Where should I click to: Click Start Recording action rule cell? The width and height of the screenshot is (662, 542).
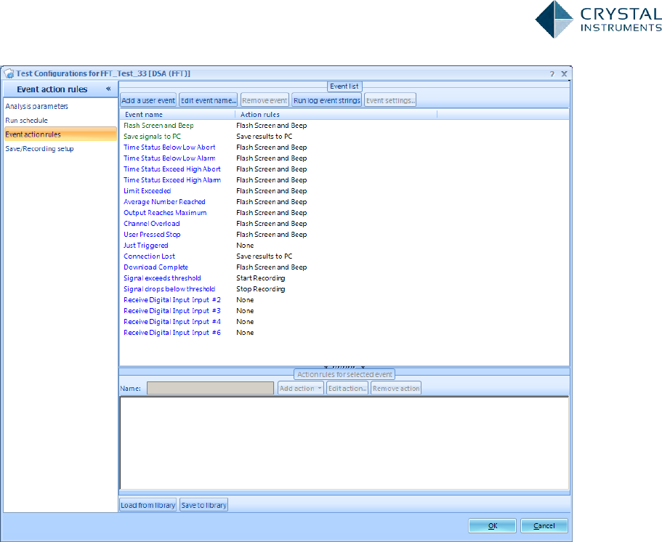click(x=260, y=278)
